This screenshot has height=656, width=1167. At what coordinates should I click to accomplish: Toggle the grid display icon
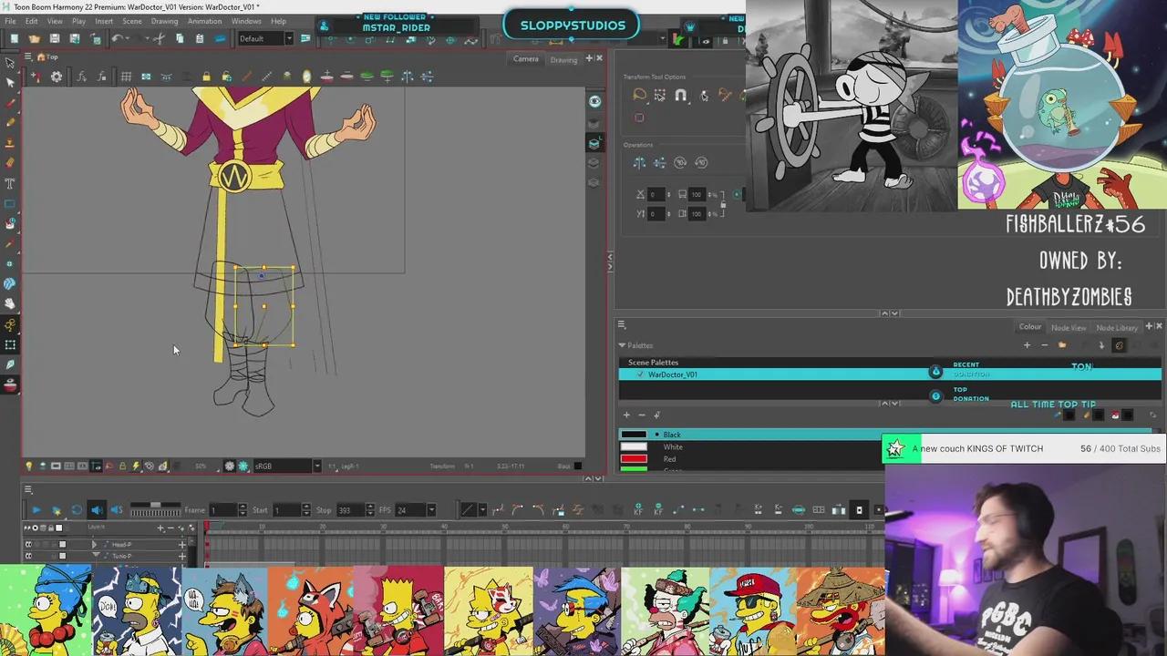(x=127, y=77)
